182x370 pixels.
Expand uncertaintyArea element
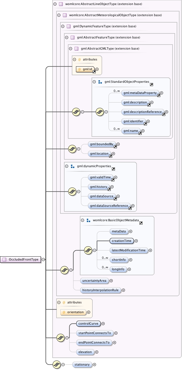[111, 281]
